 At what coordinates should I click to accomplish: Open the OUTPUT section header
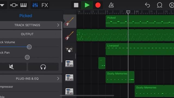30,34
